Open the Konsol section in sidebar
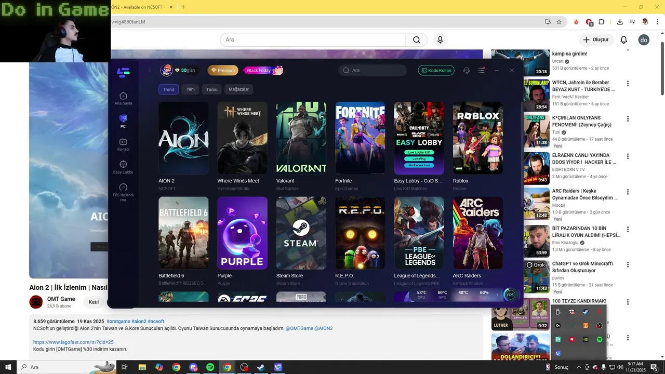The image size is (665, 374). click(x=123, y=144)
